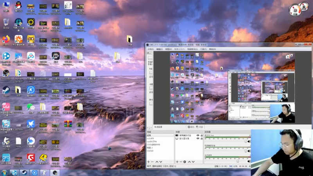
Task: Remove the selected source with the minus icon
Action: click(181, 162)
